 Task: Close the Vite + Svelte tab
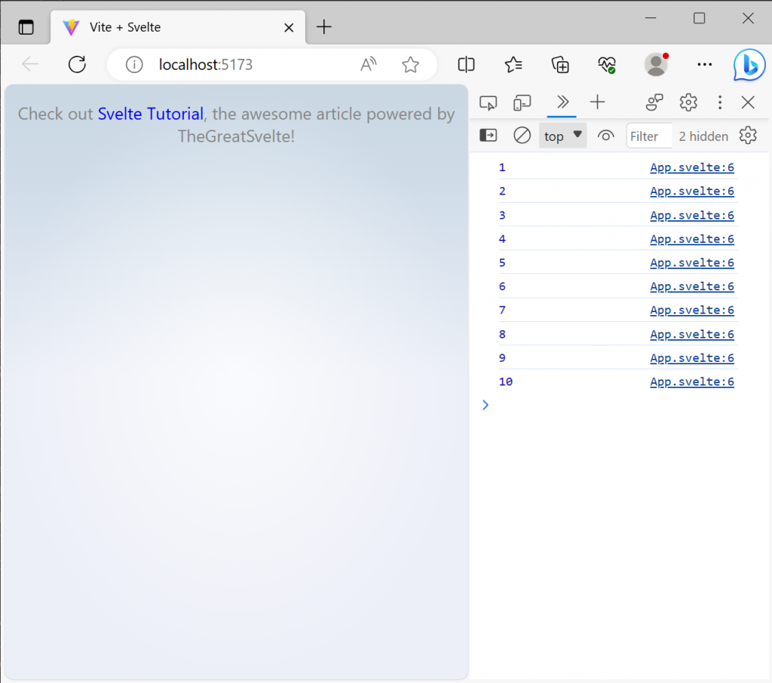point(289,28)
